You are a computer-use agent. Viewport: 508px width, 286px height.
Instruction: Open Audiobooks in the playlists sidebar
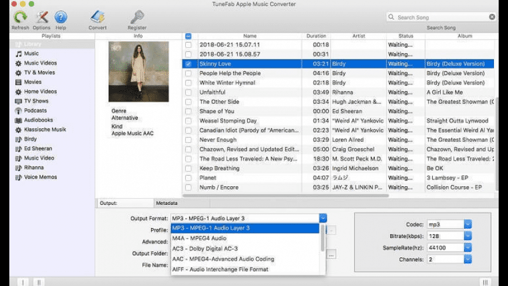[38, 120]
